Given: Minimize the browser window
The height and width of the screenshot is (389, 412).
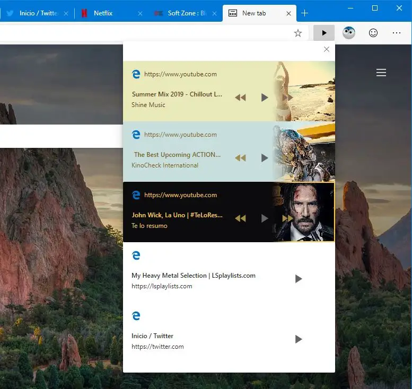Looking at the screenshot, I should coord(350,8).
